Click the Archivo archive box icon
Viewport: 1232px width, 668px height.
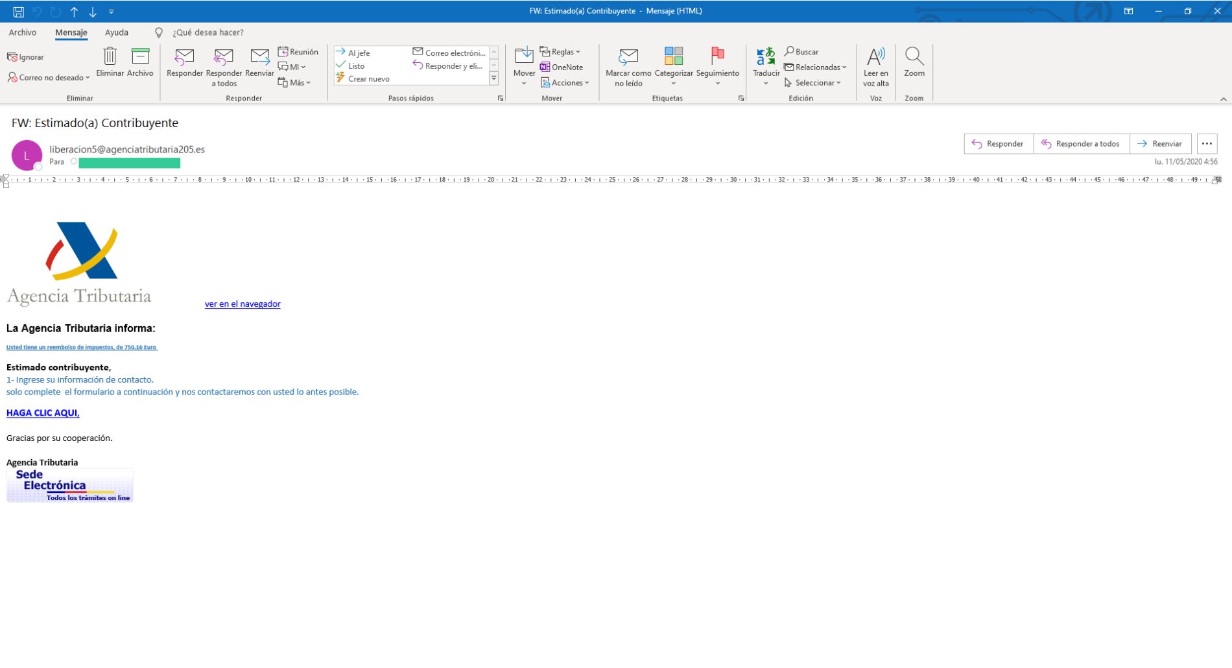(x=140, y=57)
